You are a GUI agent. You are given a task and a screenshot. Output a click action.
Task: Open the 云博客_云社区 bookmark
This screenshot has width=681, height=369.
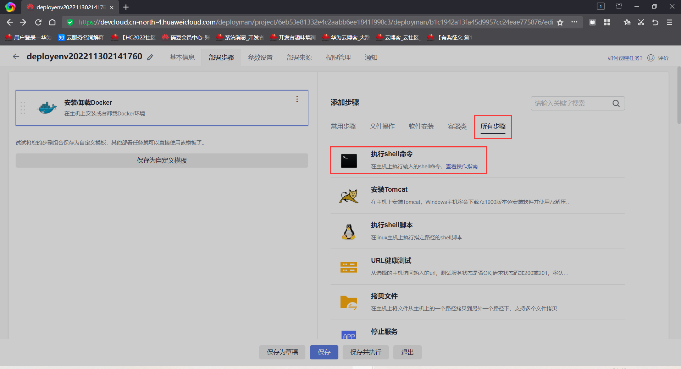399,37
